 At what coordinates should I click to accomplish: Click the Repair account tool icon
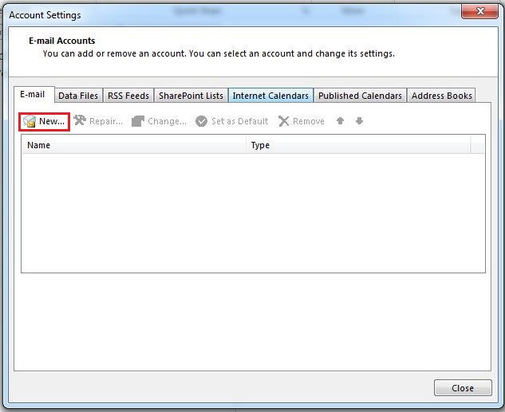81,121
